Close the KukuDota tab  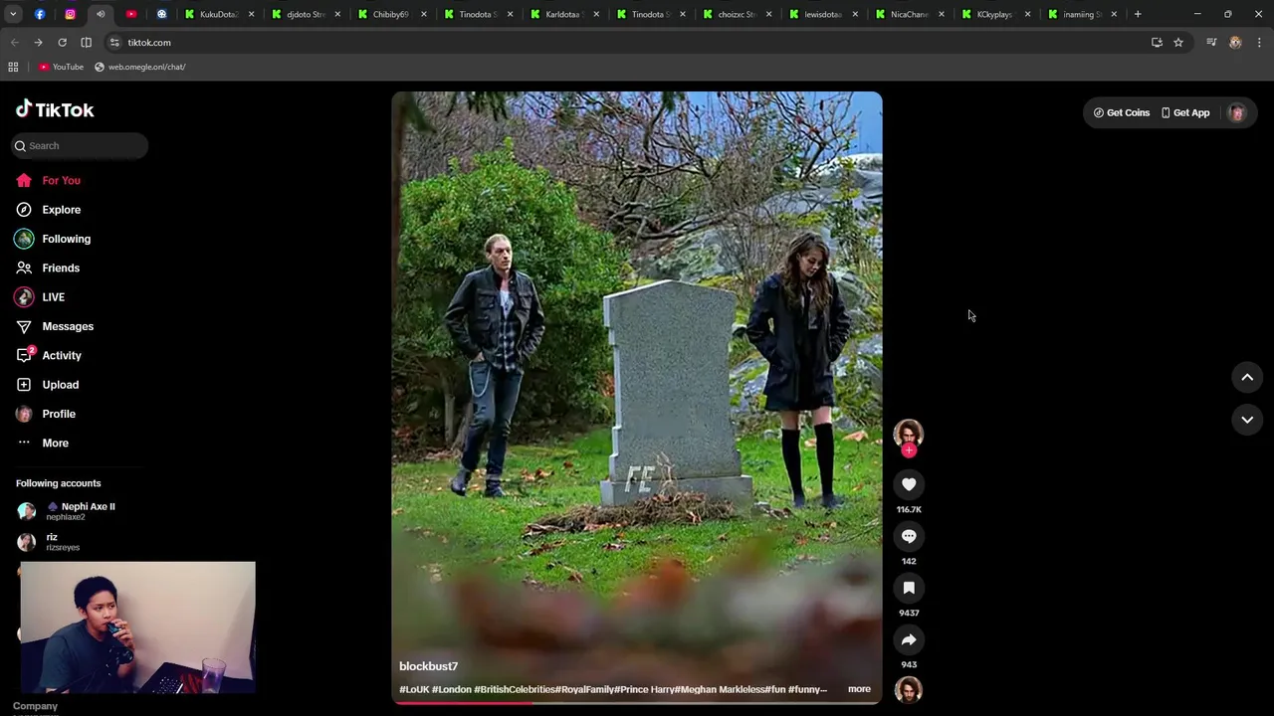[251, 14]
